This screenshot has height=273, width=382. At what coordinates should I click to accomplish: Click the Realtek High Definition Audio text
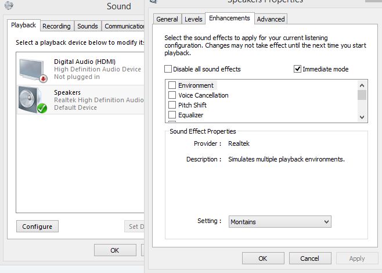click(99, 100)
